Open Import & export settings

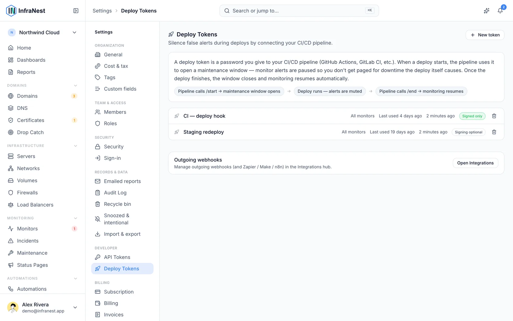(122, 234)
